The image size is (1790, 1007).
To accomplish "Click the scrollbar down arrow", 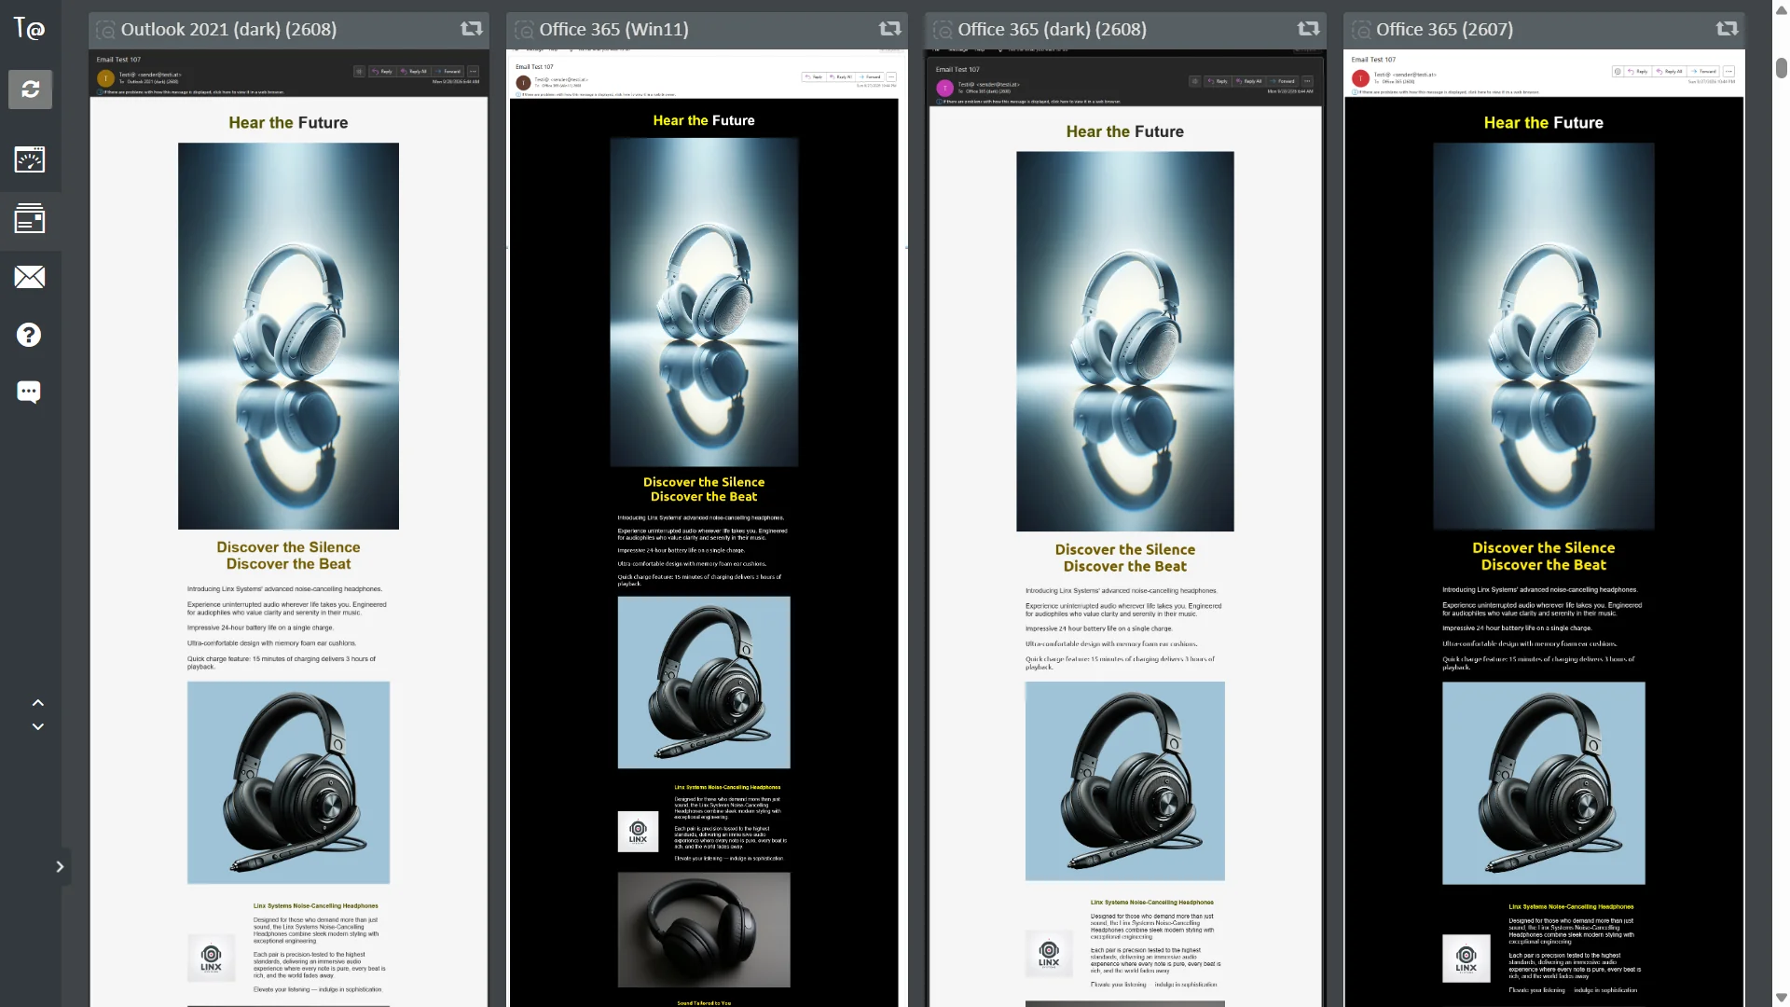I will point(1782,998).
